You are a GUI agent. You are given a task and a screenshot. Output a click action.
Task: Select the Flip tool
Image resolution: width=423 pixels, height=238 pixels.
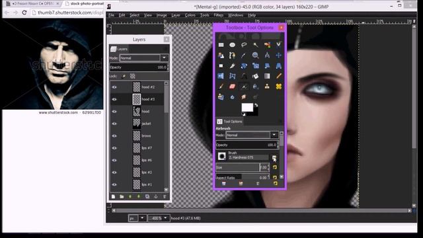221,76
